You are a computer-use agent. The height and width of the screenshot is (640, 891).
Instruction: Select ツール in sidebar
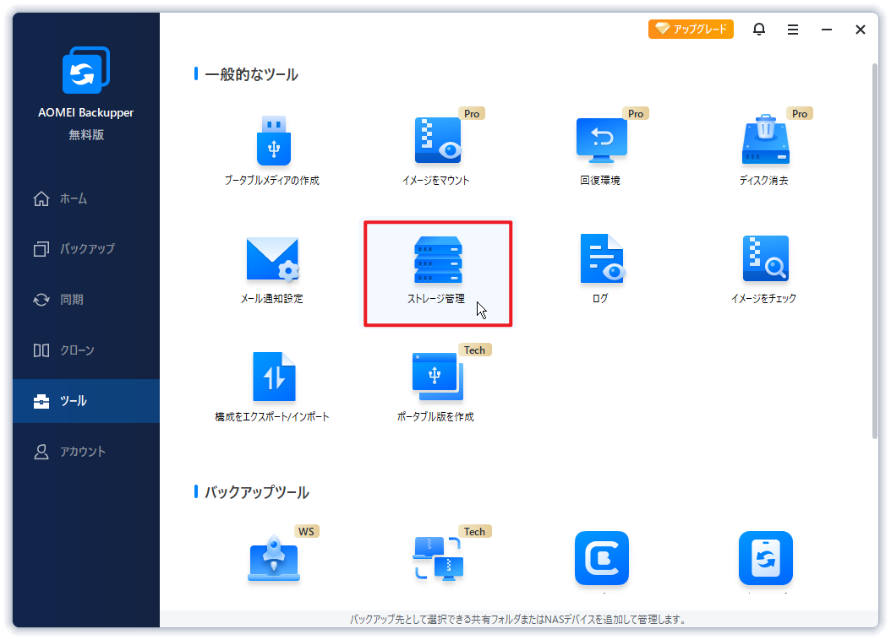coord(86,401)
